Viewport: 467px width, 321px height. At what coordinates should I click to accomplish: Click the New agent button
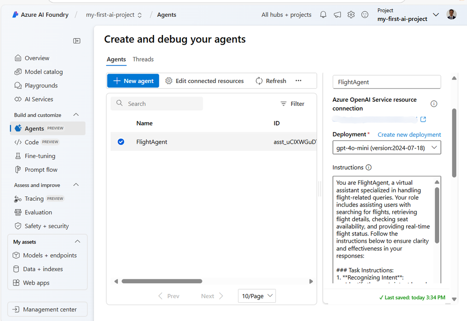coord(133,81)
